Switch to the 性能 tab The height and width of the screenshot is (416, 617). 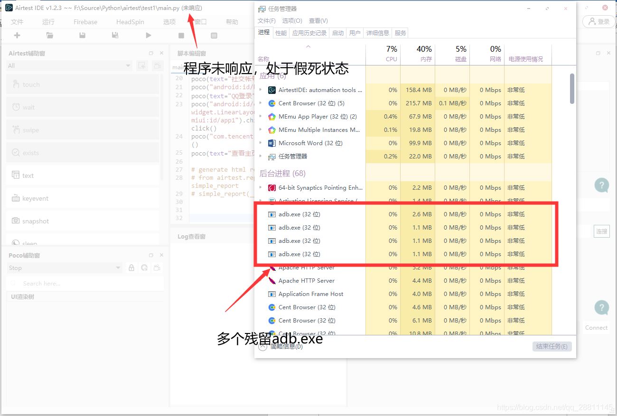281,33
